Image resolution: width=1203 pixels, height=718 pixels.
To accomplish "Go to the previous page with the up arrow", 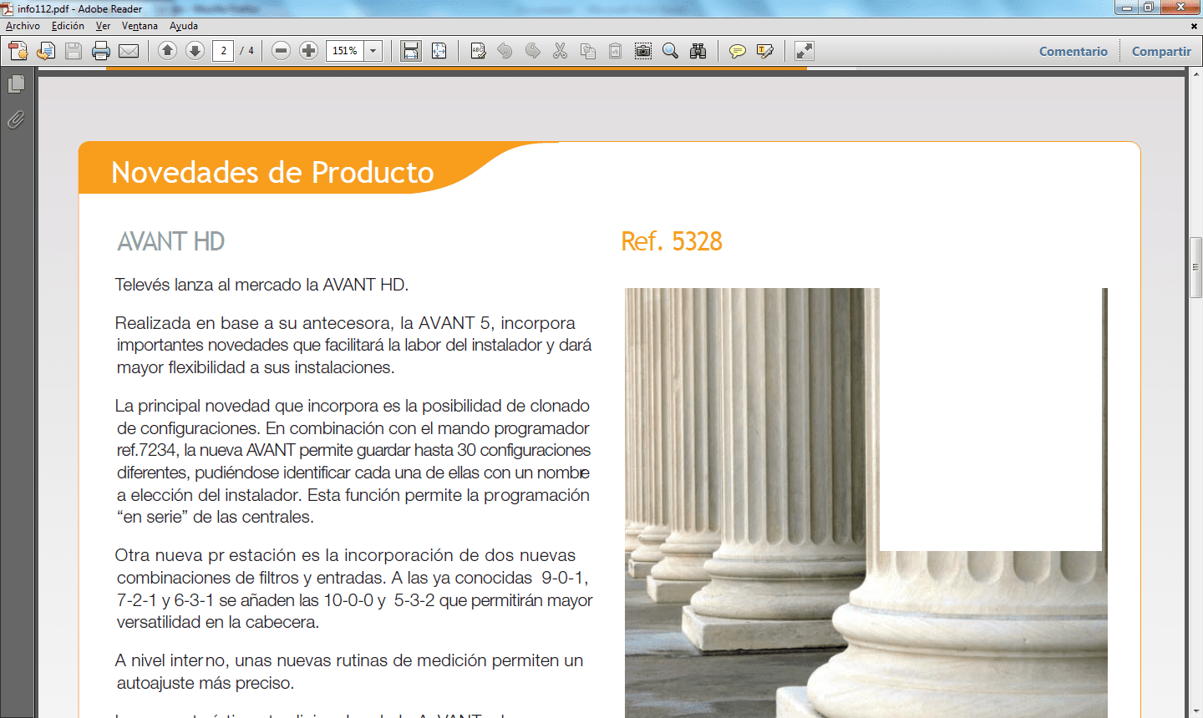I will [x=167, y=51].
